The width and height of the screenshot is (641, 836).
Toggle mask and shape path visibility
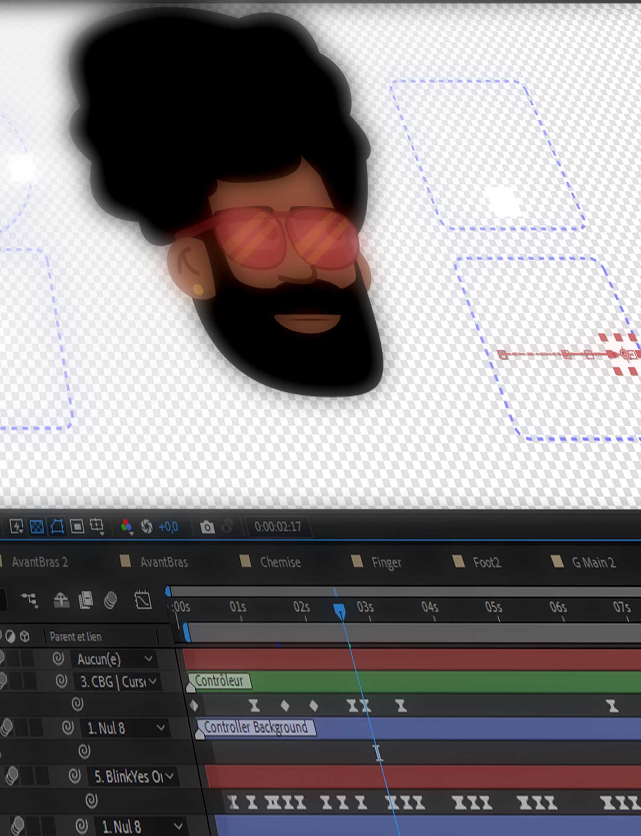pos(57,527)
